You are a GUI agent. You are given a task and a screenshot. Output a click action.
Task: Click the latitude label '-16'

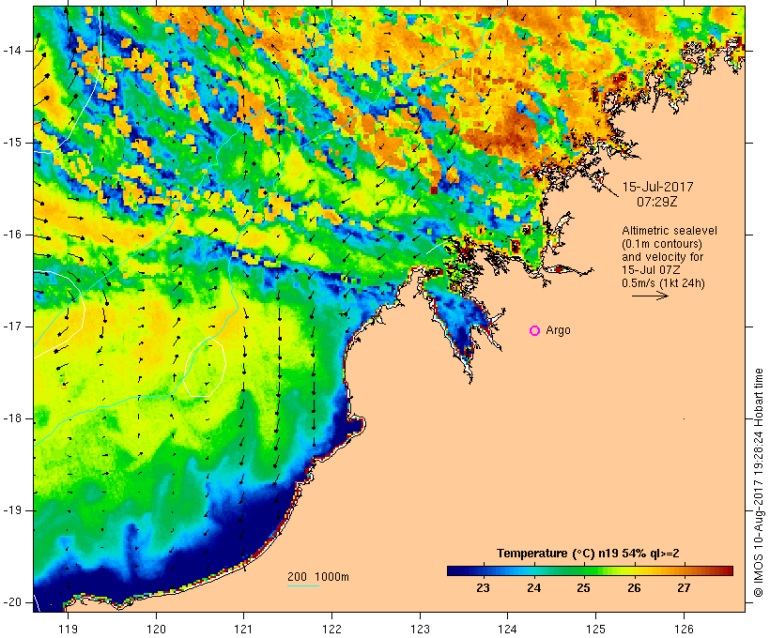[11, 235]
